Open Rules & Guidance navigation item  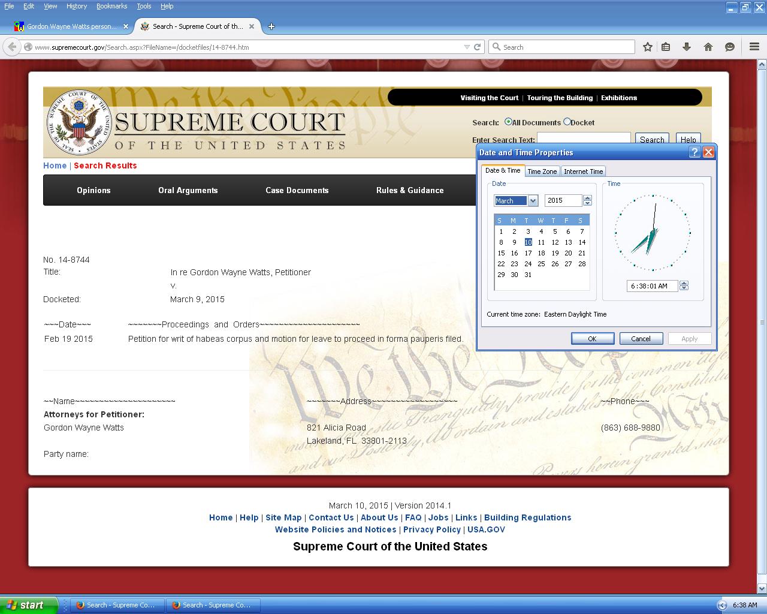[x=410, y=190]
